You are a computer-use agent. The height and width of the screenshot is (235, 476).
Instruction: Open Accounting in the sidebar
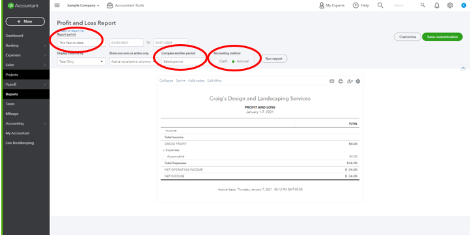pyautogui.click(x=14, y=123)
